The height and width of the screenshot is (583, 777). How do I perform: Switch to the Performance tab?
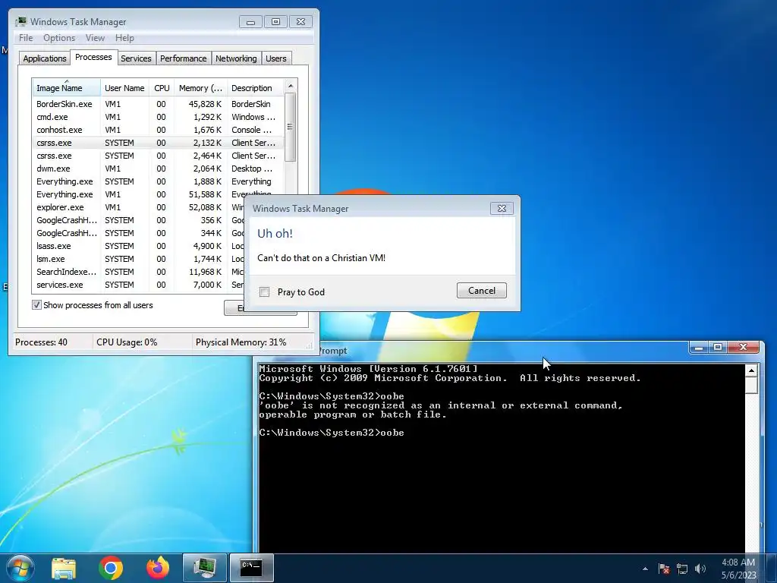(184, 58)
